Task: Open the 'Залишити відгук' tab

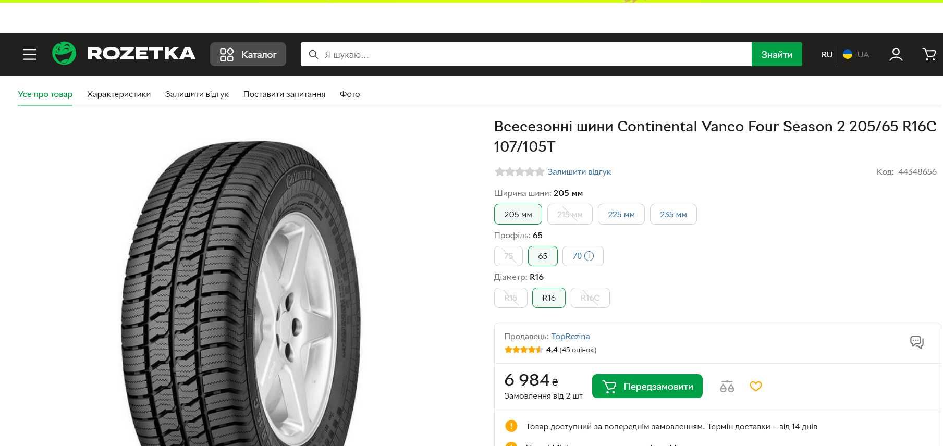Action: tap(197, 94)
